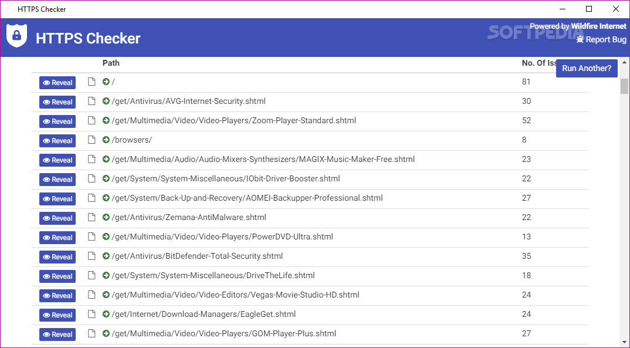Click the issue count 81

526,82
